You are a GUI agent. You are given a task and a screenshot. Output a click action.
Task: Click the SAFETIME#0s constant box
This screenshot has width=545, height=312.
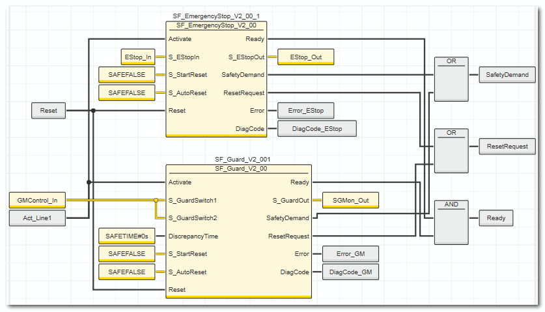(127, 236)
